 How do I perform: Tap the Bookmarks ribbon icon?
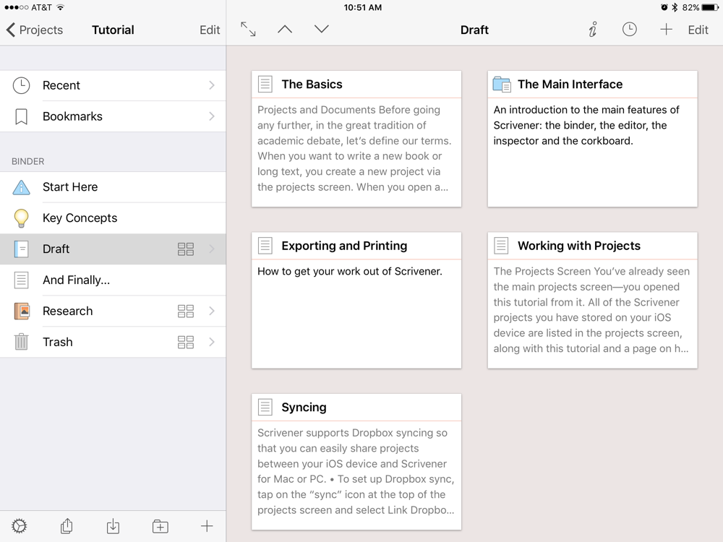[x=21, y=116]
